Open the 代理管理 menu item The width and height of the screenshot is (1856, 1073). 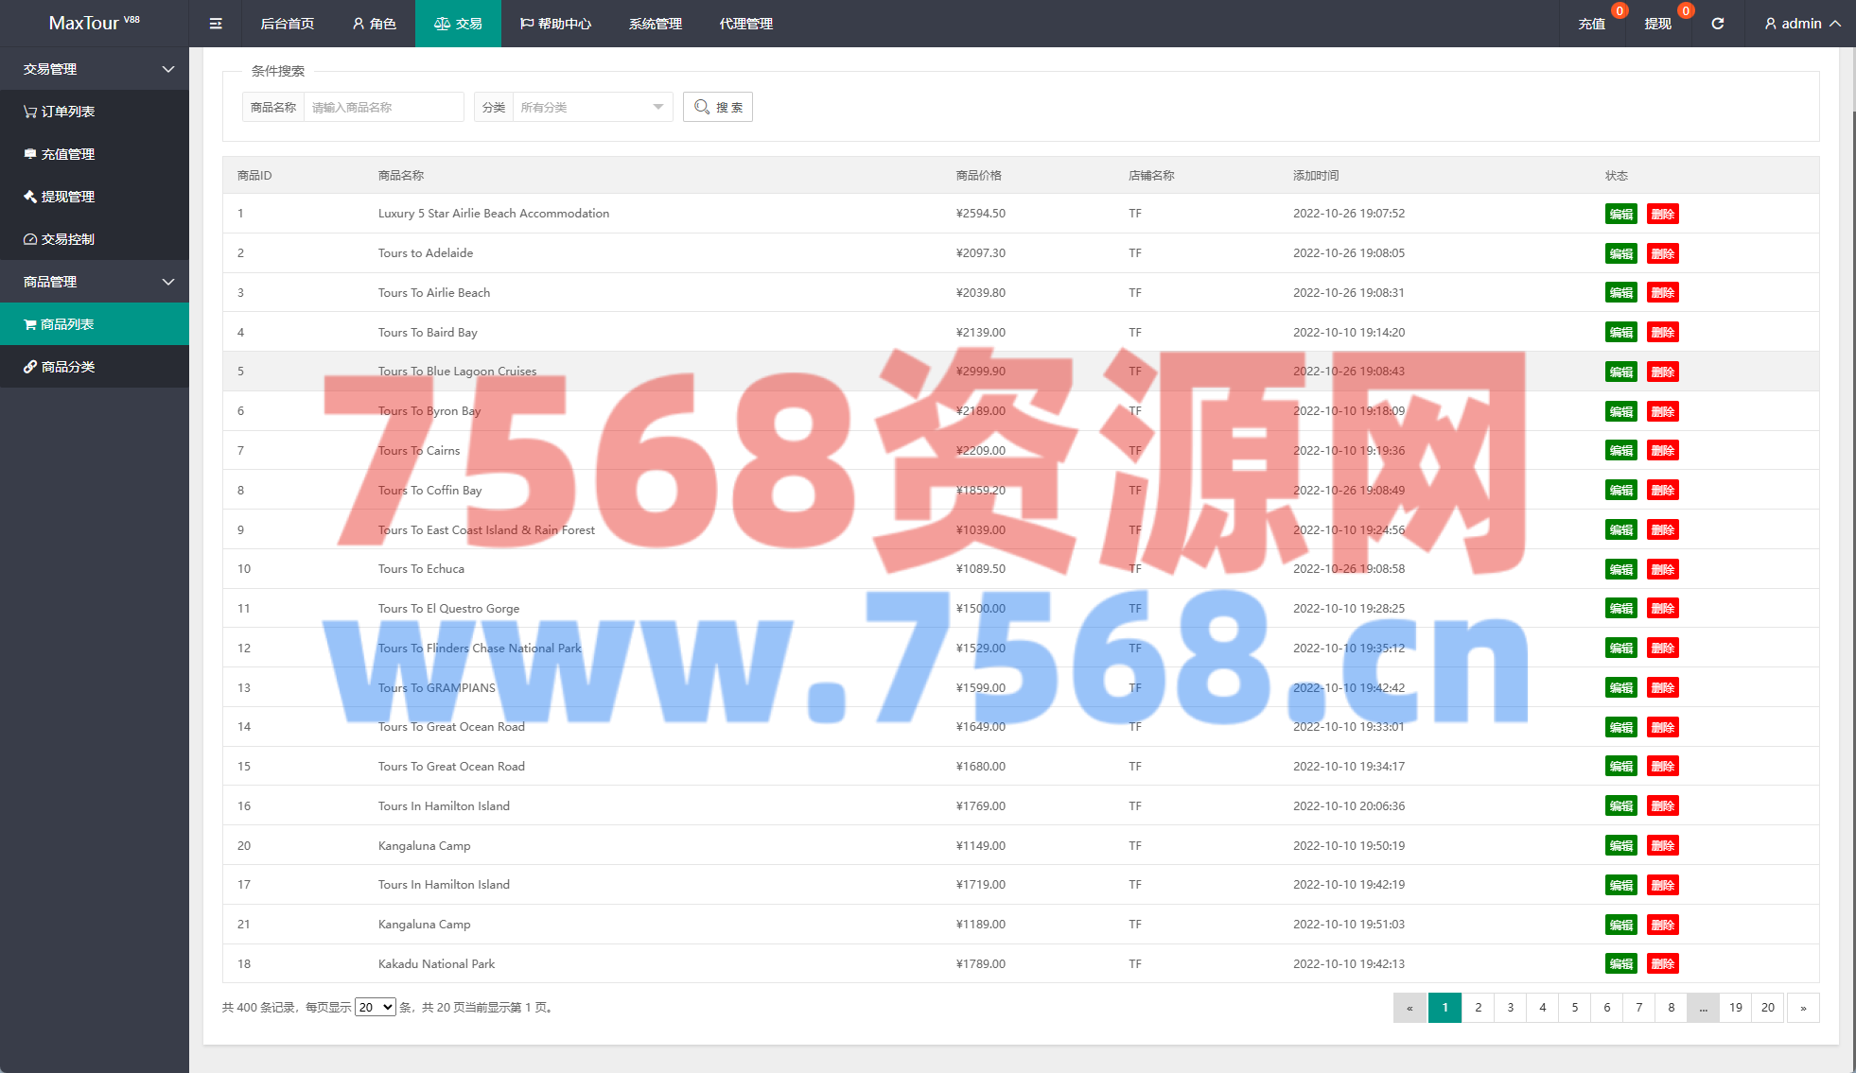coord(745,24)
